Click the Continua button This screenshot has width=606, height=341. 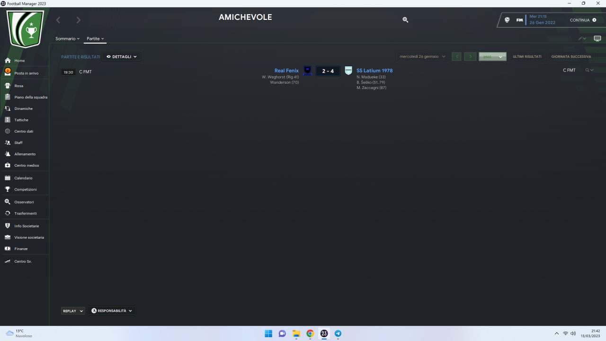583,20
